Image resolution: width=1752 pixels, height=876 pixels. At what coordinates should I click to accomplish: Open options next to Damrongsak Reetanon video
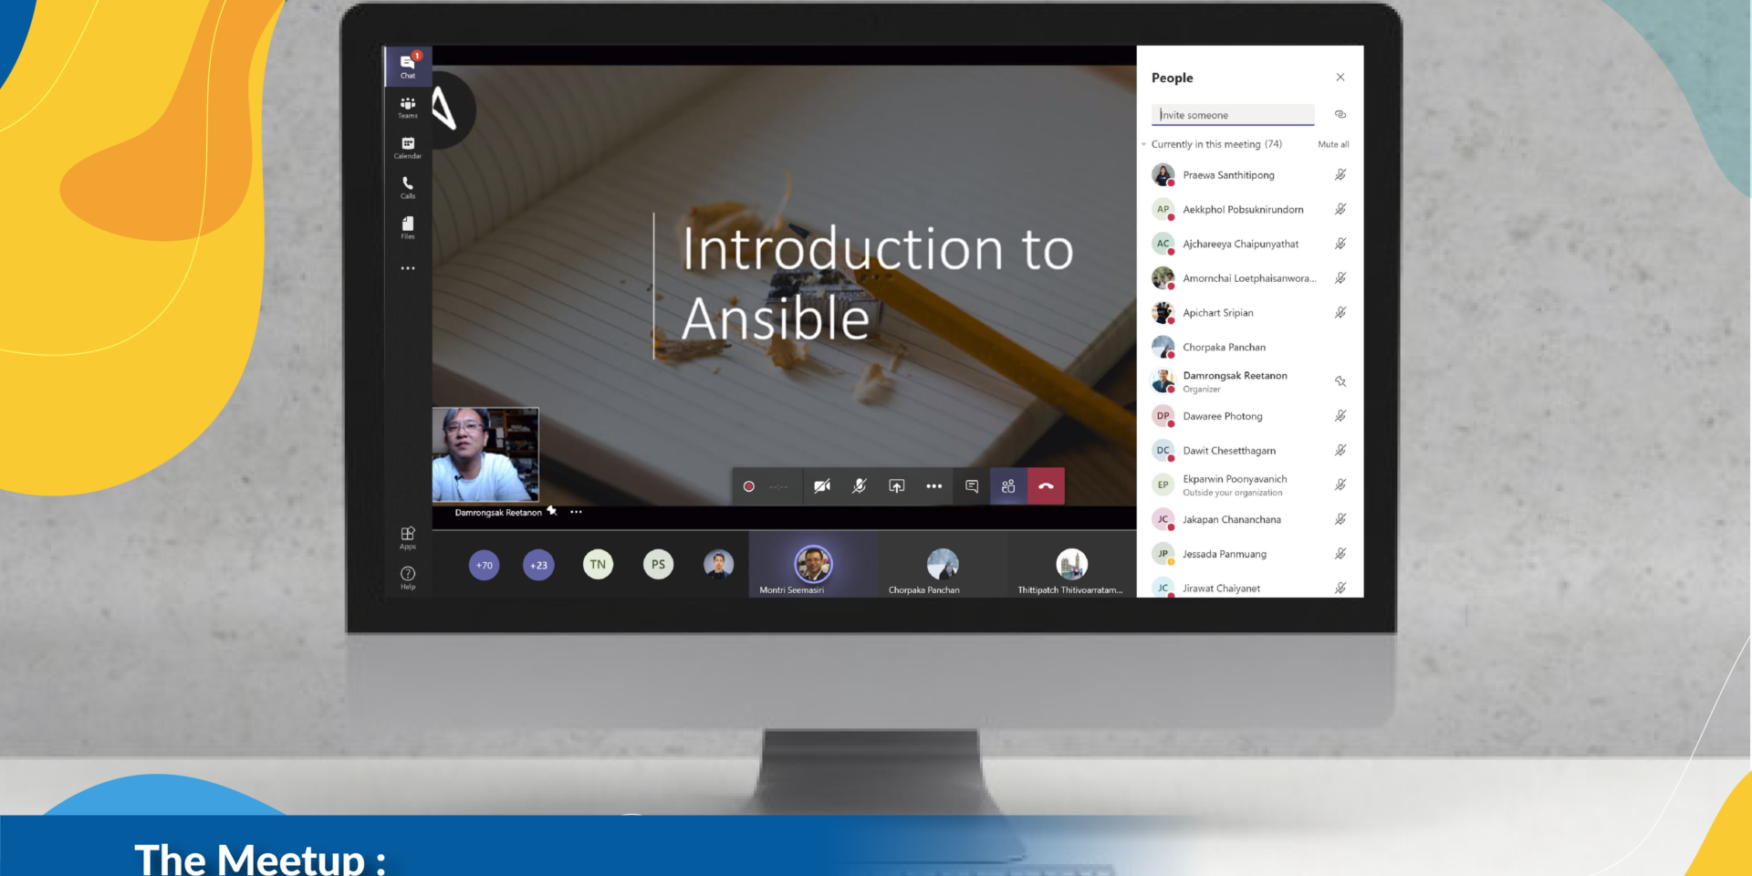pos(577,512)
